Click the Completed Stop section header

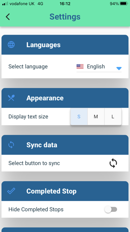click(65, 191)
